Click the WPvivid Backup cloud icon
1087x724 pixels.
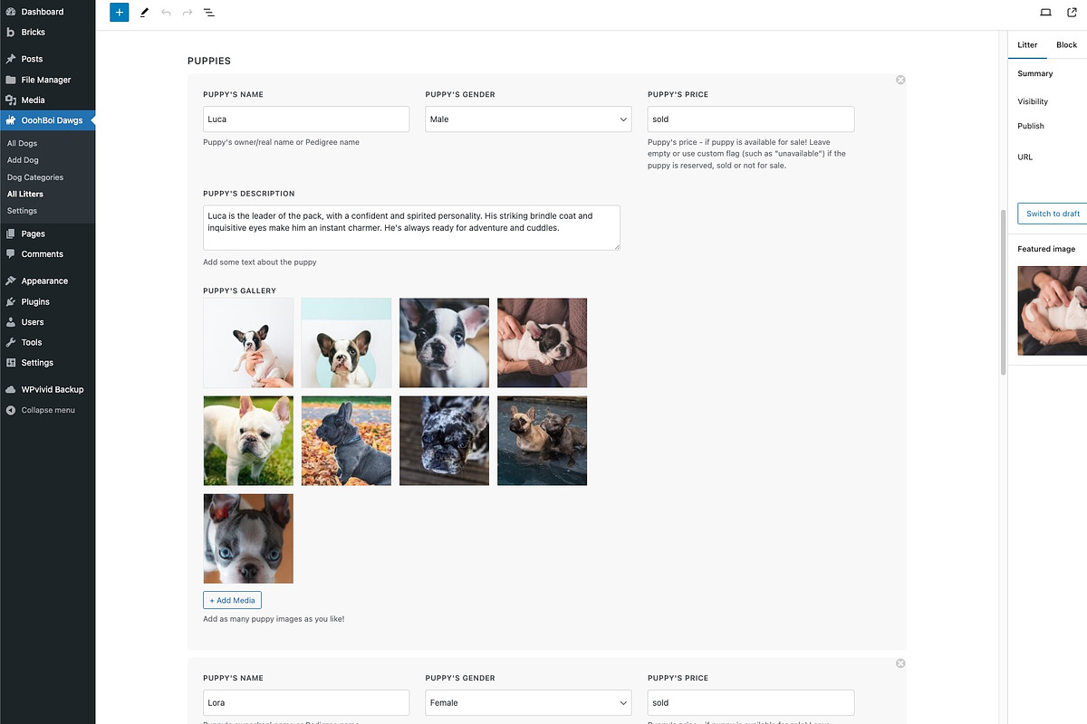(11, 389)
